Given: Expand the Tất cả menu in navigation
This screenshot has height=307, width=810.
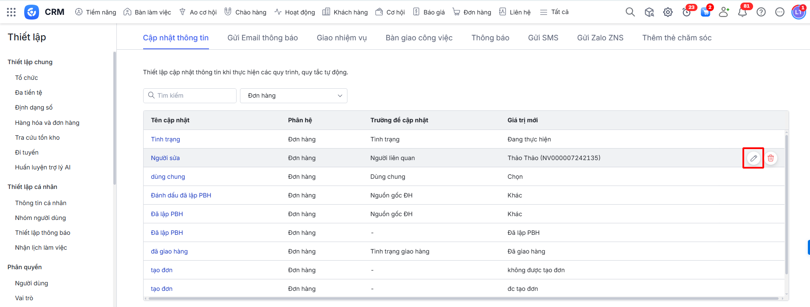Looking at the screenshot, I should point(554,12).
